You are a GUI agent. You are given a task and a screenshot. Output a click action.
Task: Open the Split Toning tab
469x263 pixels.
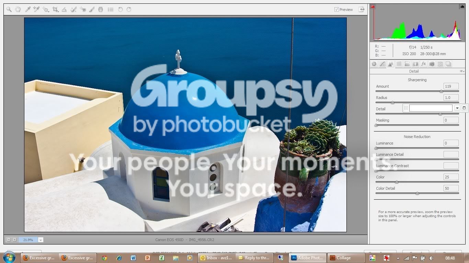point(407,64)
